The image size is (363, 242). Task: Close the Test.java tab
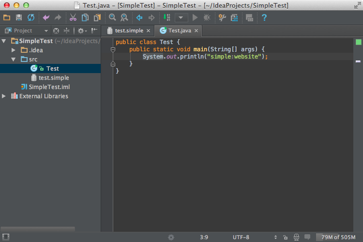[196, 30]
